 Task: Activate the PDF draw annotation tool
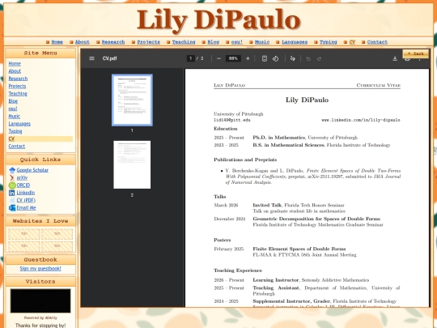pyautogui.click(x=293, y=58)
